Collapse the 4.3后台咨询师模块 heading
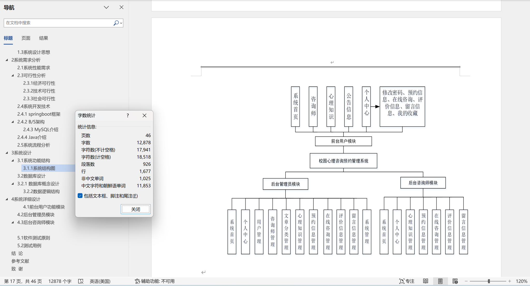The image size is (530, 286). click(13, 222)
